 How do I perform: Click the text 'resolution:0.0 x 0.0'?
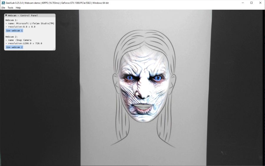click(x=21, y=27)
